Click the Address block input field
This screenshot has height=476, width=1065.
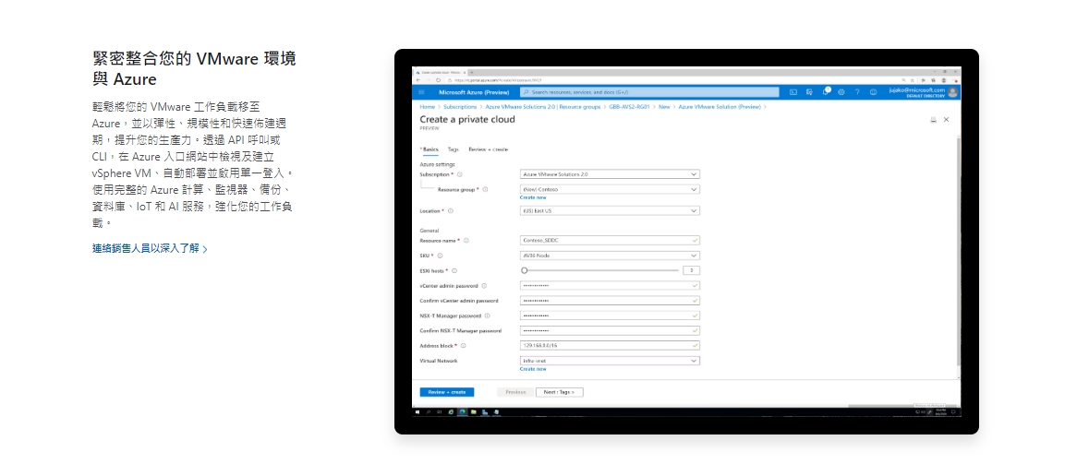(610, 345)
